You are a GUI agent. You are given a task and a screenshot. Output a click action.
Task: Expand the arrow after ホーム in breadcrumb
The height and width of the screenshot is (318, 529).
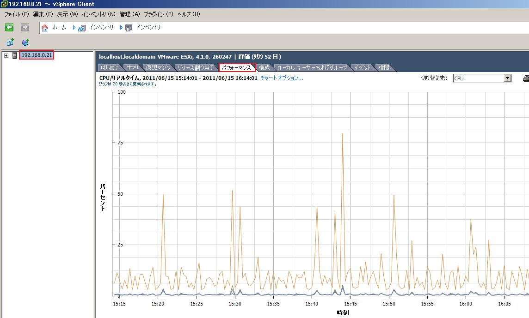[x=74, y=28]
